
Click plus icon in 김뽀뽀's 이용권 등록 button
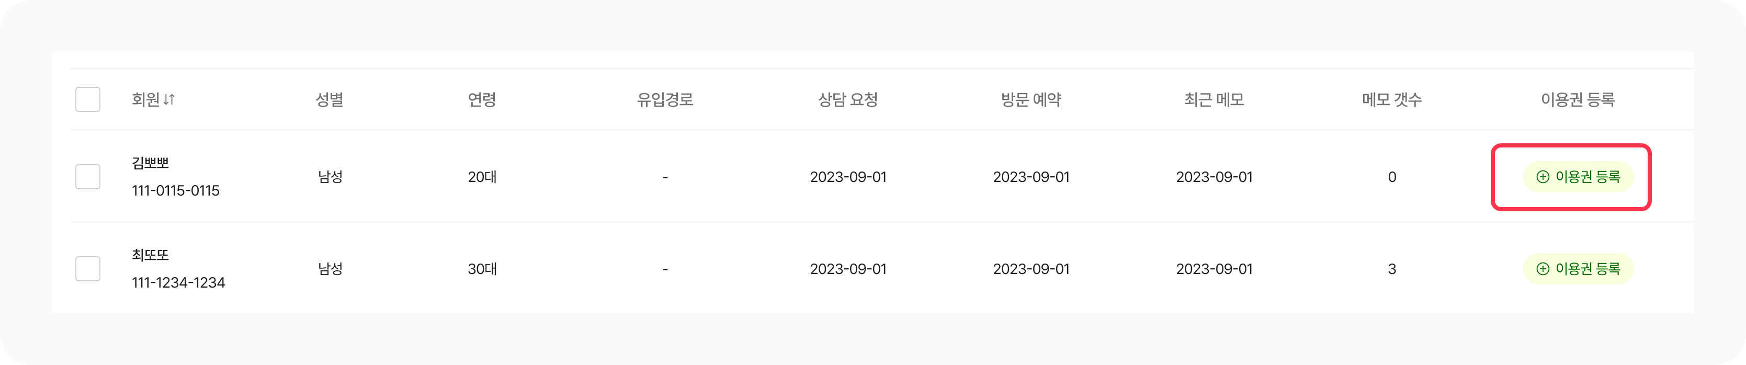[x=1543, y=177]
